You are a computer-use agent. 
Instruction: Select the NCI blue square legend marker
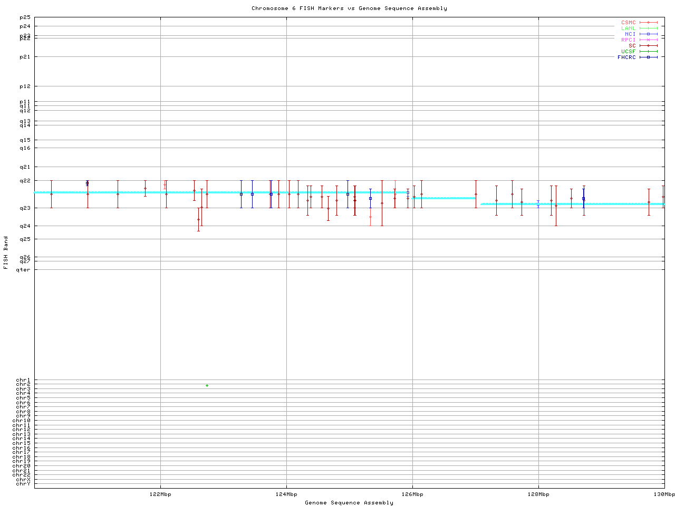(648, 34)
